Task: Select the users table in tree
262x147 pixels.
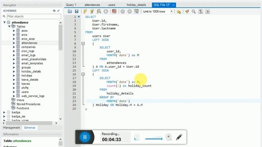Action: pos(25,92)
